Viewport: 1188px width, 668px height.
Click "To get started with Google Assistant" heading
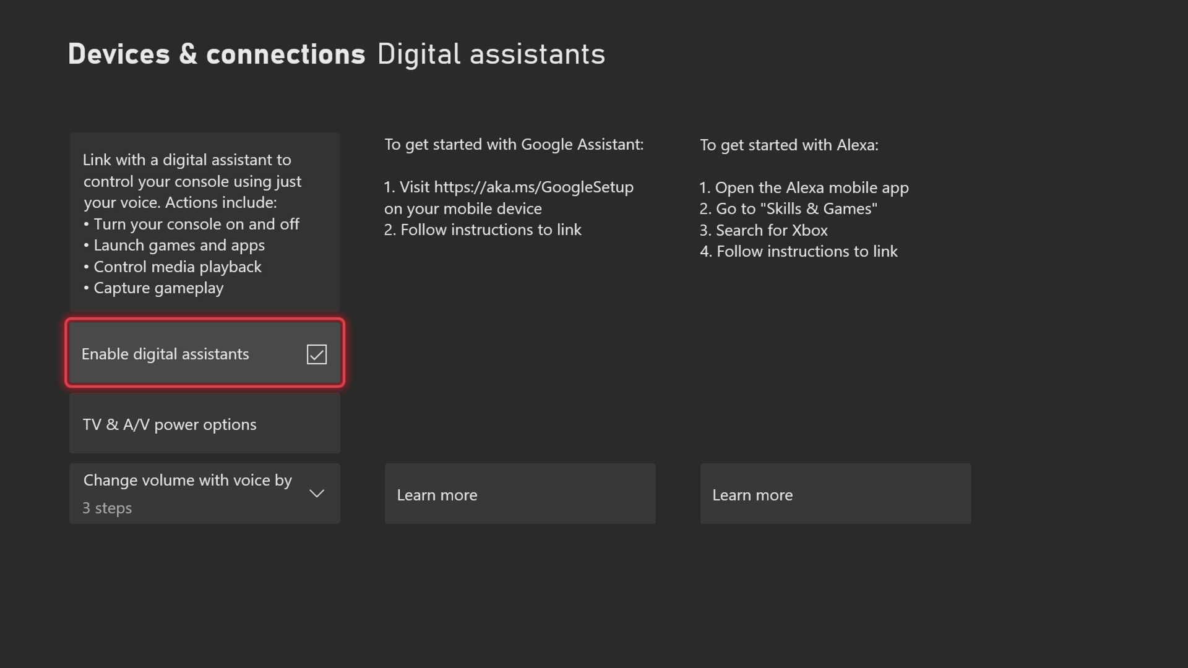point(514,145)
